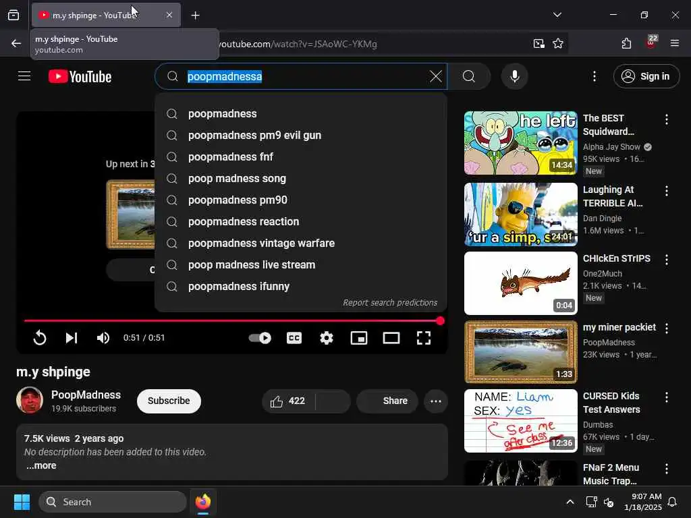The height and width of the screenshot is (518, 691).
Task: Open a new browser tab
Action: [x=195, y=16]
